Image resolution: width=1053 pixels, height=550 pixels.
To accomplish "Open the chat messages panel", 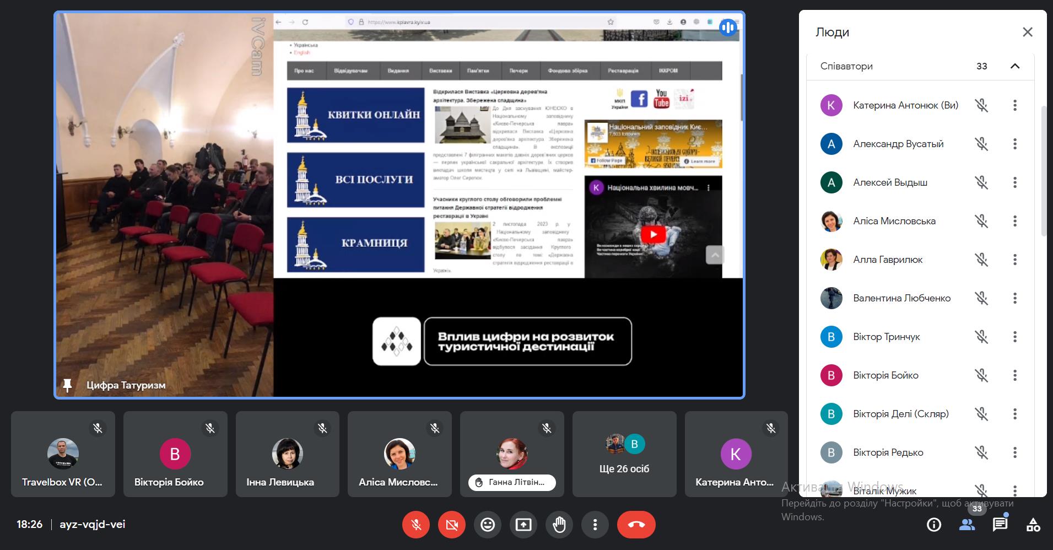I will [1000, 525].
